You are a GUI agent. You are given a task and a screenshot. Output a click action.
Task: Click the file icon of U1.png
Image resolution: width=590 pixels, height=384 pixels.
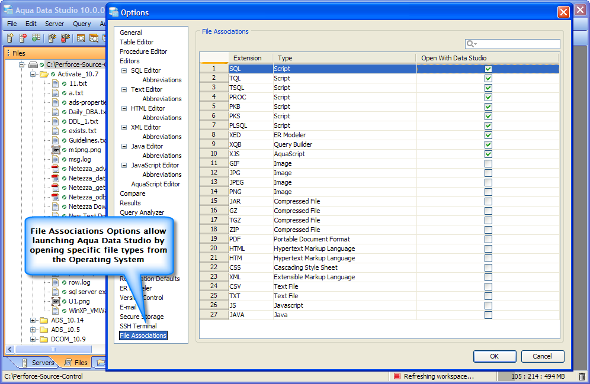click(x=56, y=301)
